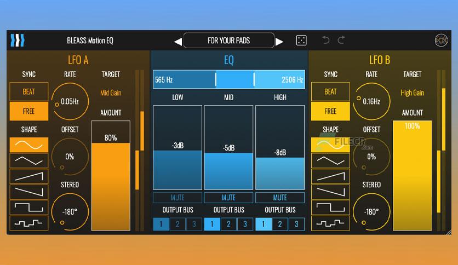Go to next preset with right arrow
This screenshot has height=265, width=458.
tap(279, 42)
